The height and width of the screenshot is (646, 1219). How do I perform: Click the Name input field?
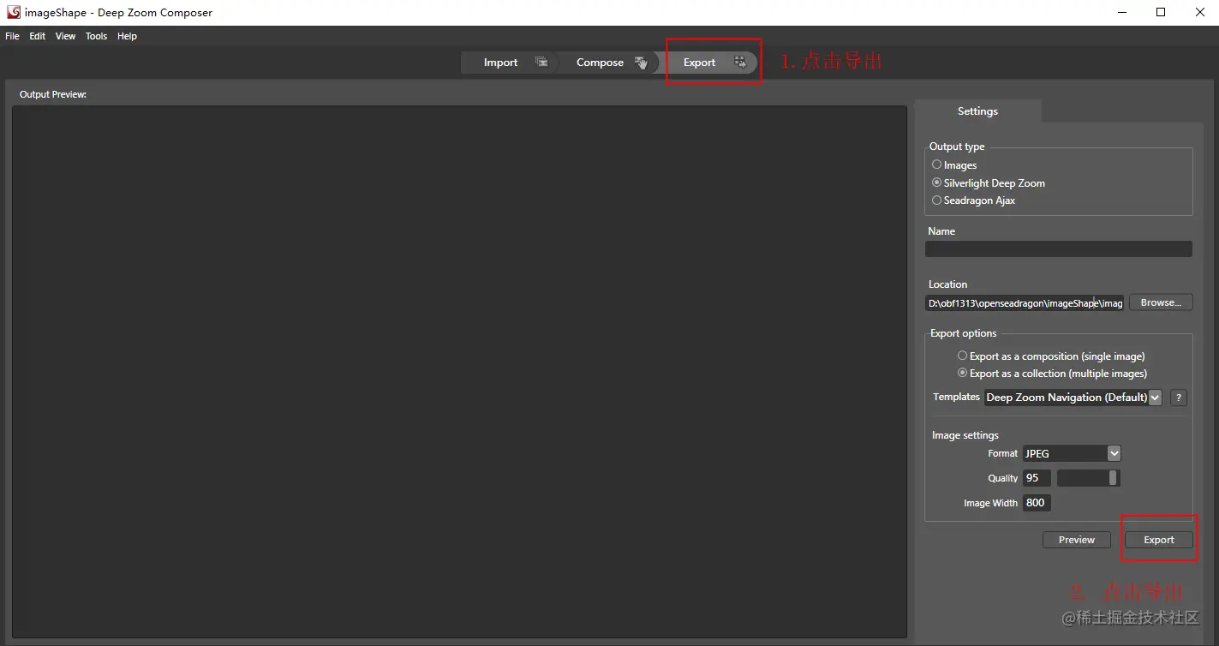tap(1059, 248)
